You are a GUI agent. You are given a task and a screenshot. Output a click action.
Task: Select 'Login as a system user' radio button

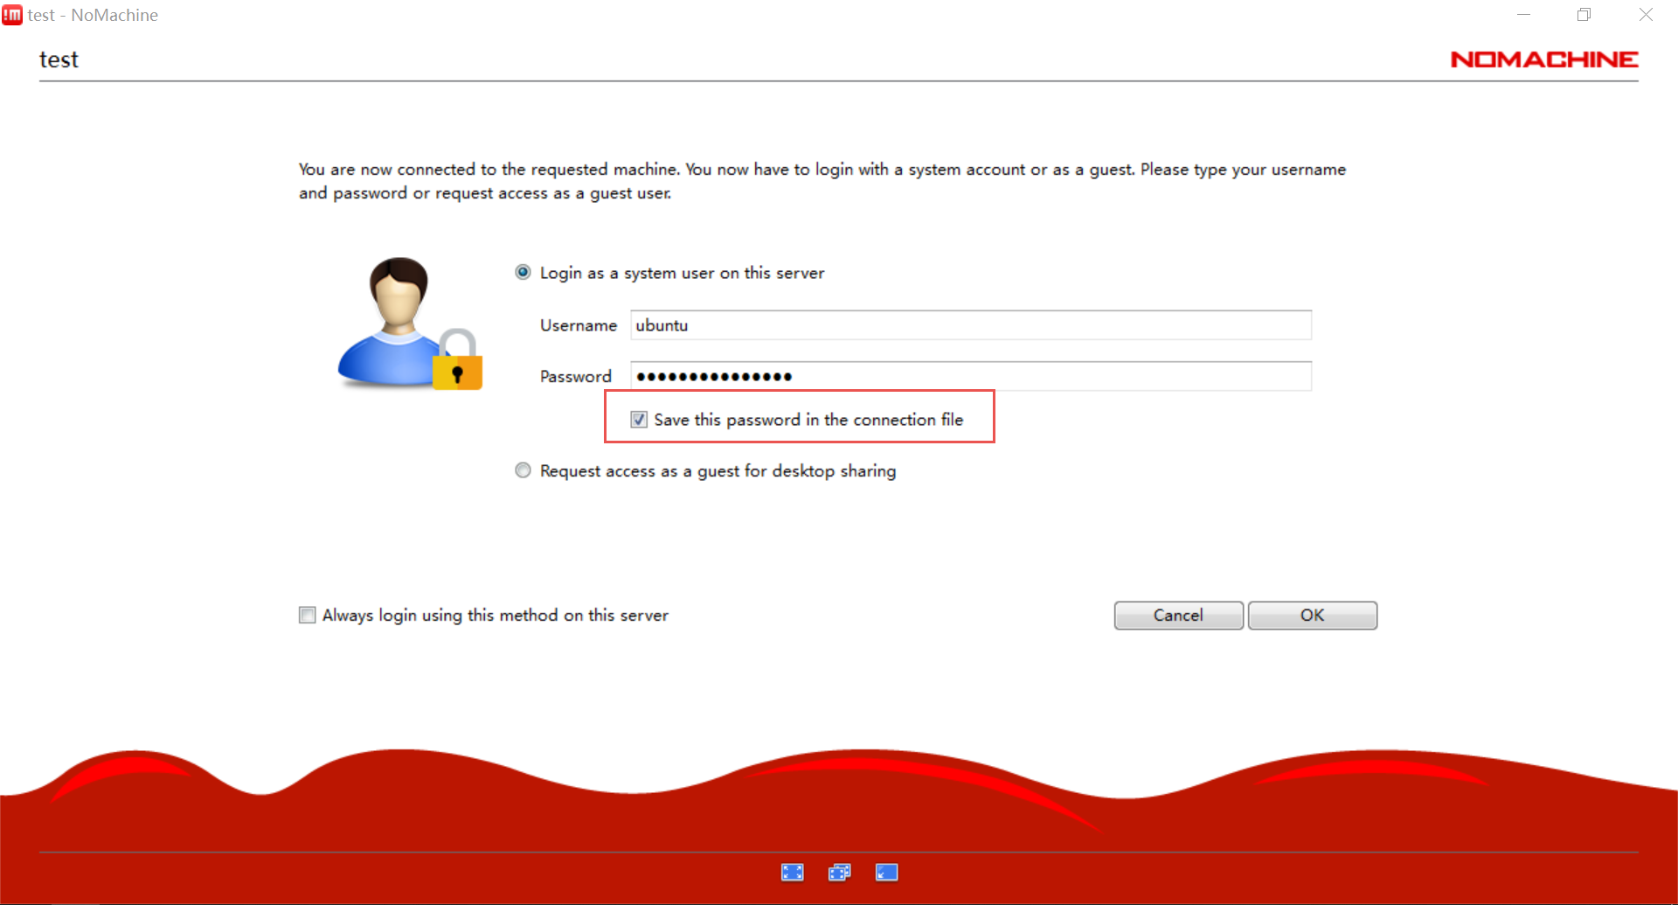(x=523, y=272)
